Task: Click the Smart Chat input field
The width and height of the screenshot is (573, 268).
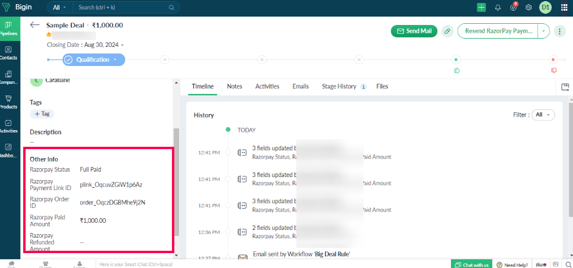Action: [x=273, y=264]
